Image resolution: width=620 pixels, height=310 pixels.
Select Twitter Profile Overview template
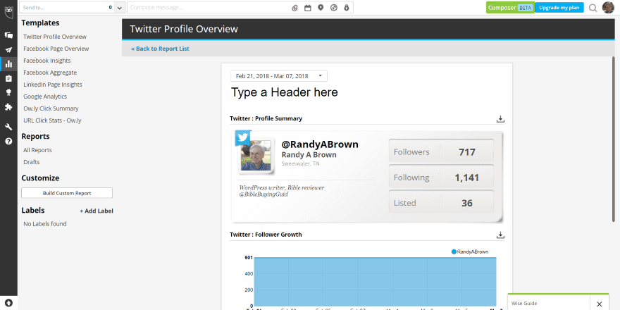(55, 37)
